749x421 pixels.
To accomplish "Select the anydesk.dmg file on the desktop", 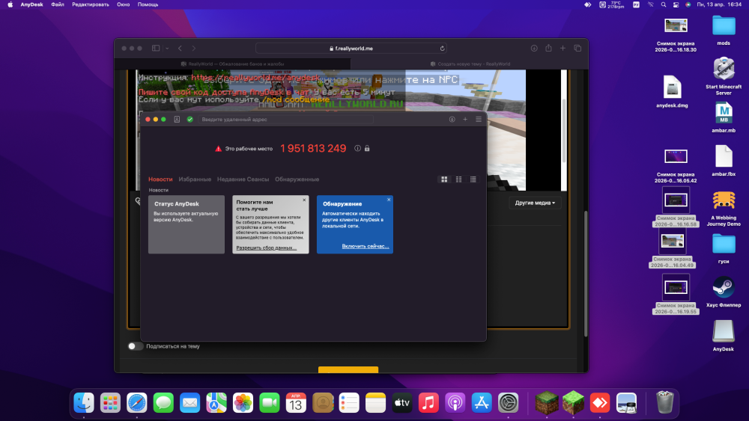I will (672, 91).
